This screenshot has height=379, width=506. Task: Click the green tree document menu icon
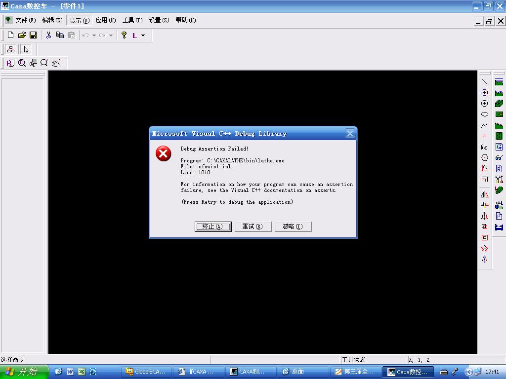[x=8, y=20]
